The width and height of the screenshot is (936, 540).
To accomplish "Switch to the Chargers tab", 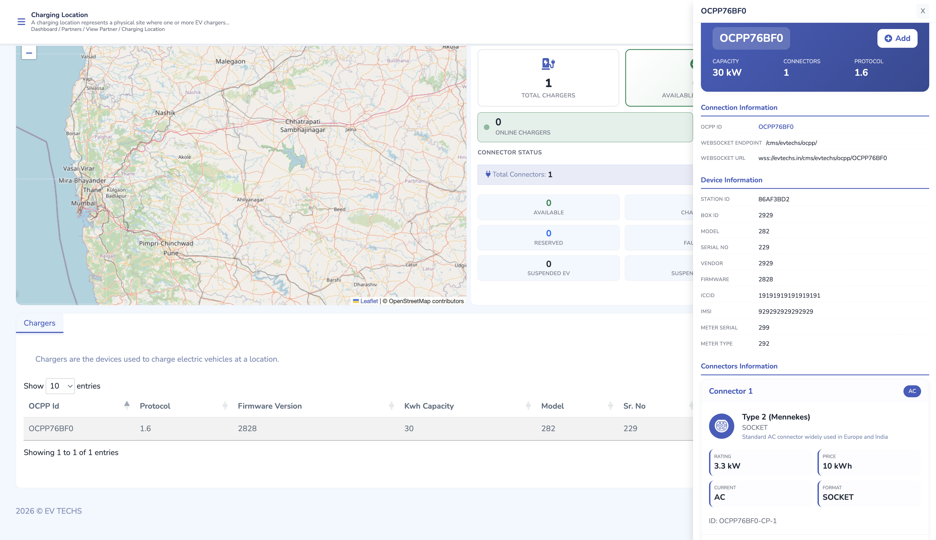I will tap(39, 323).
